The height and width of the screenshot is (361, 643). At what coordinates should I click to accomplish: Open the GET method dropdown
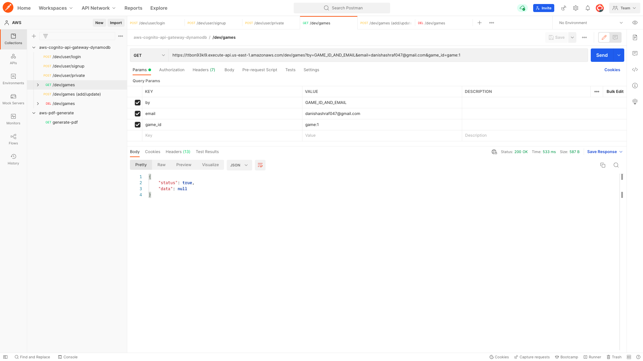point(149,55)
